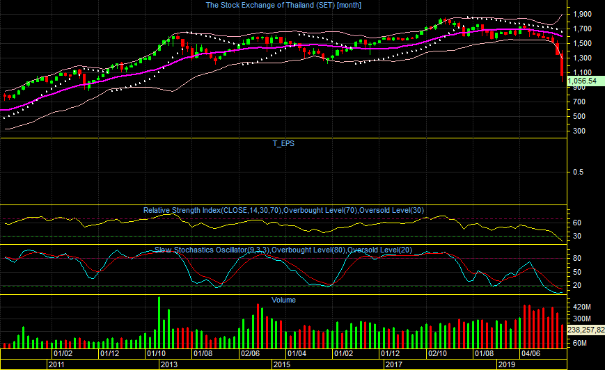Click the 300 price axis label
605x370 pixels.
coord(579,131)
